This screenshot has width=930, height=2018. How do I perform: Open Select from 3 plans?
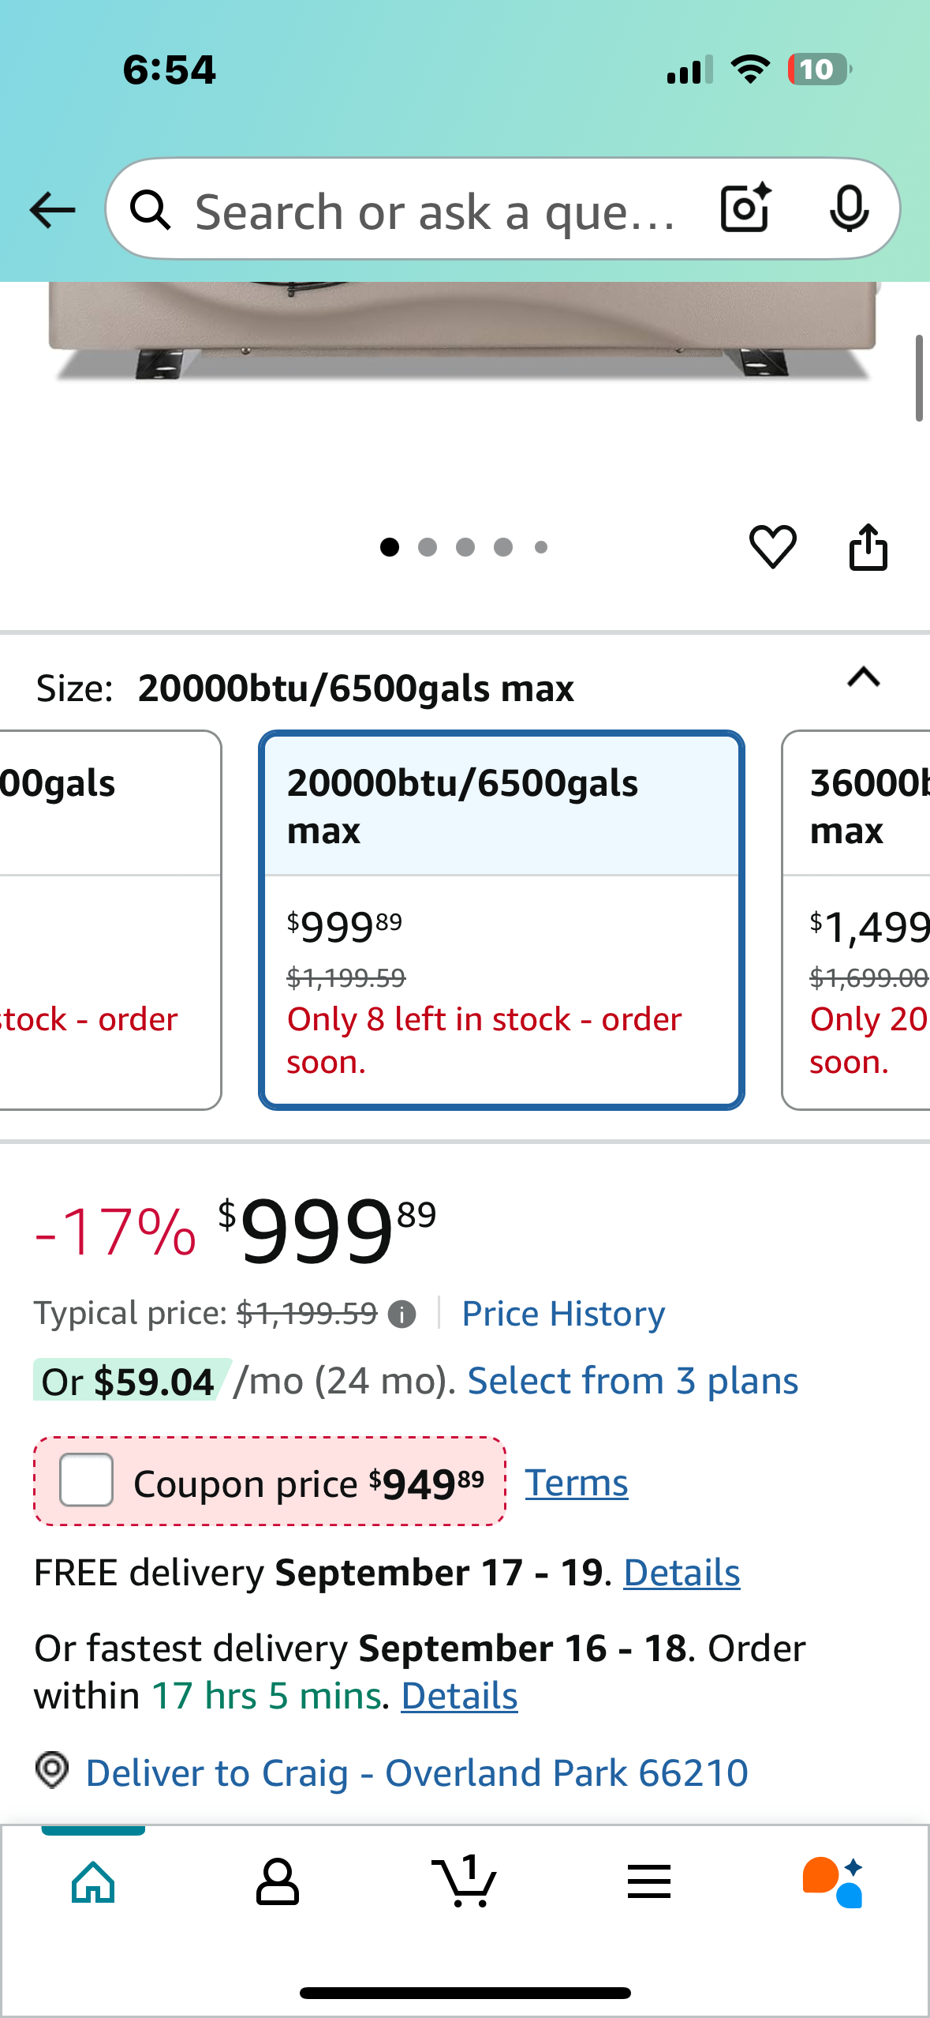point(633,1381)
